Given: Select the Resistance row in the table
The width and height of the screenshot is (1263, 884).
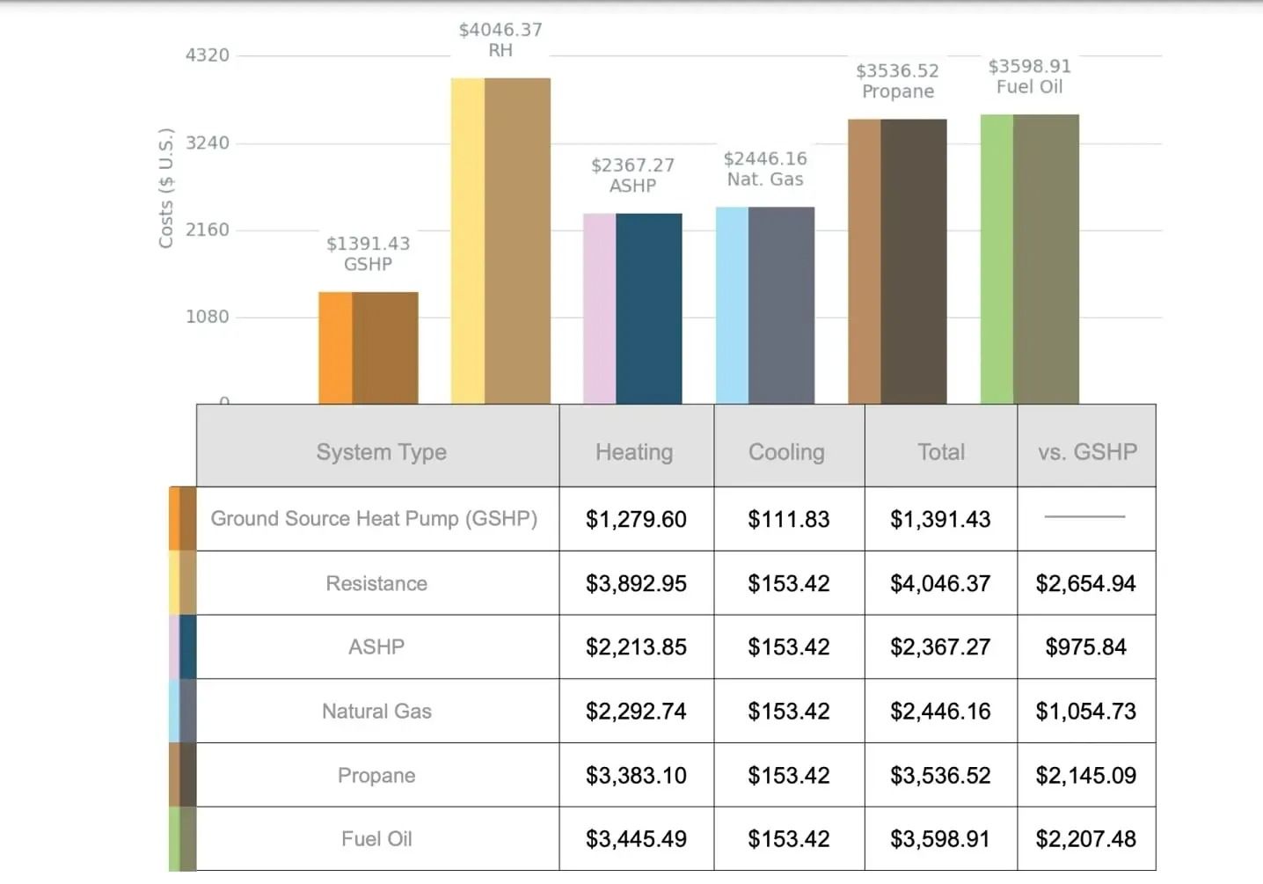Looking at the screenshot, I should pyautogui.click(x=376, y=583).
